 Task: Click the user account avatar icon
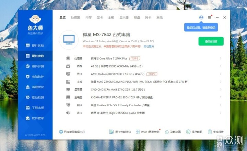pos(201,17)
